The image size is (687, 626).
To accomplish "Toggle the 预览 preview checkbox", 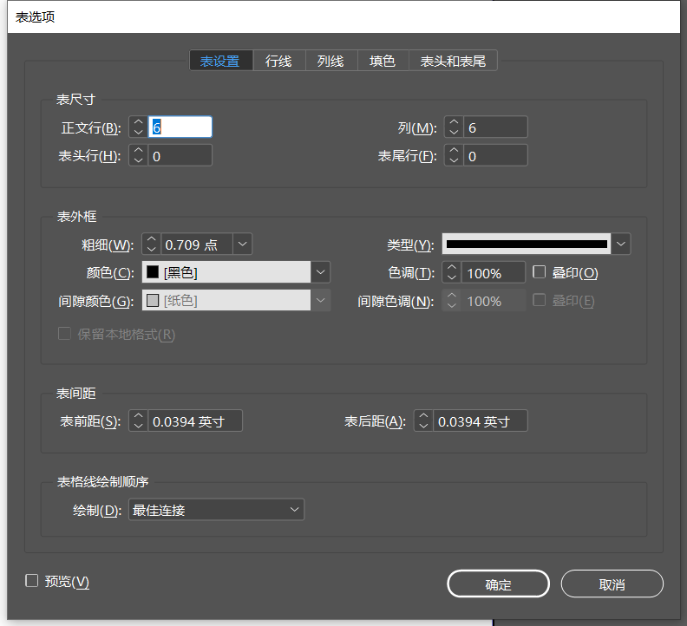I will 32,581.
